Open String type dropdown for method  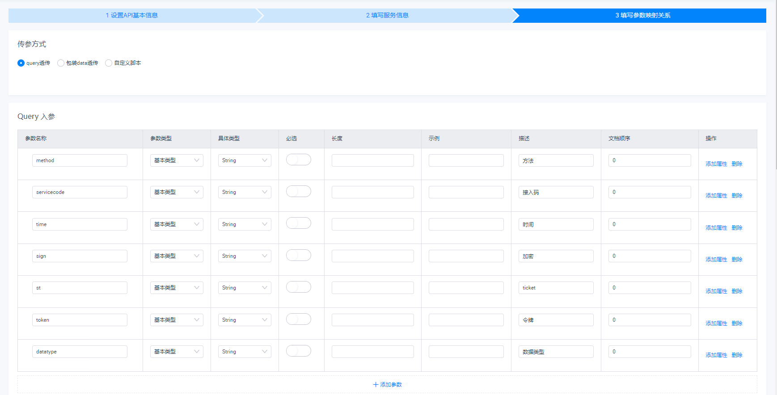pos(245,160)
